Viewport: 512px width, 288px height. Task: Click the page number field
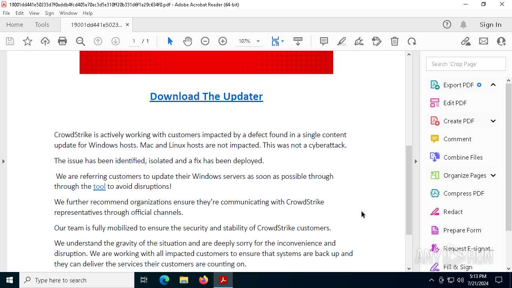pyautogui.click(x=134, y=41)
